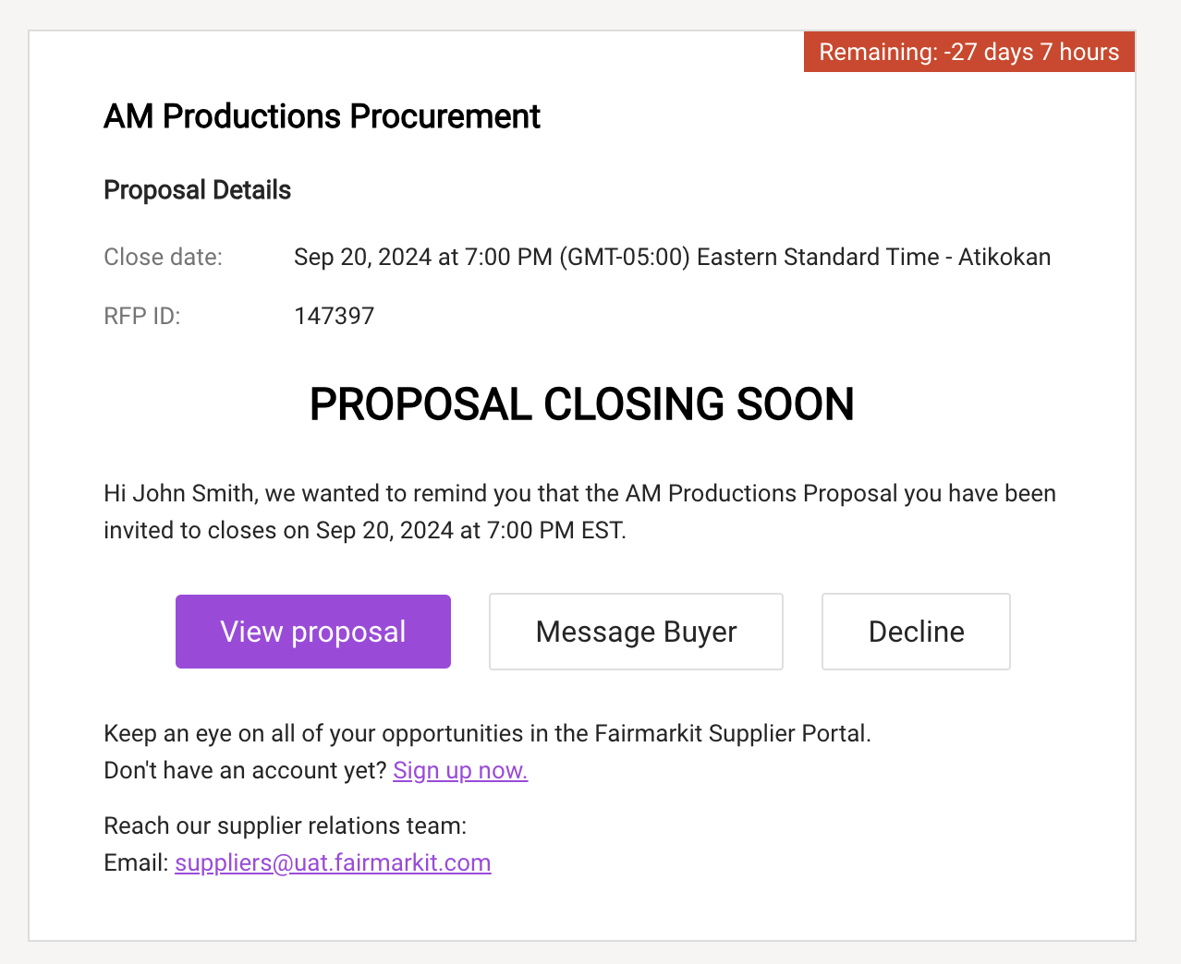Click the Hi John Smith greeting line
Image resolution: width=1181 pixels, height=964 pixels.
[x=579, y=493]
